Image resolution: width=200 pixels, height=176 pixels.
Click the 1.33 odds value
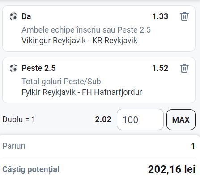coord(160,16)
